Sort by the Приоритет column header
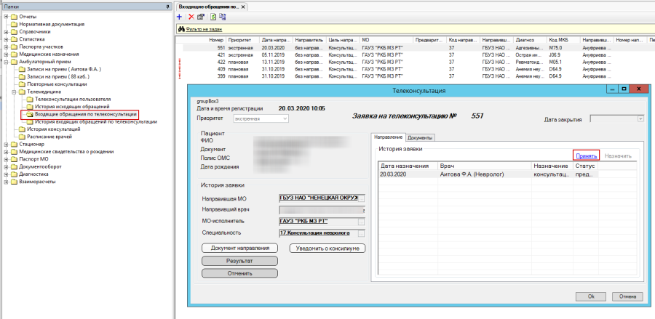 click(x=242, y=41)
